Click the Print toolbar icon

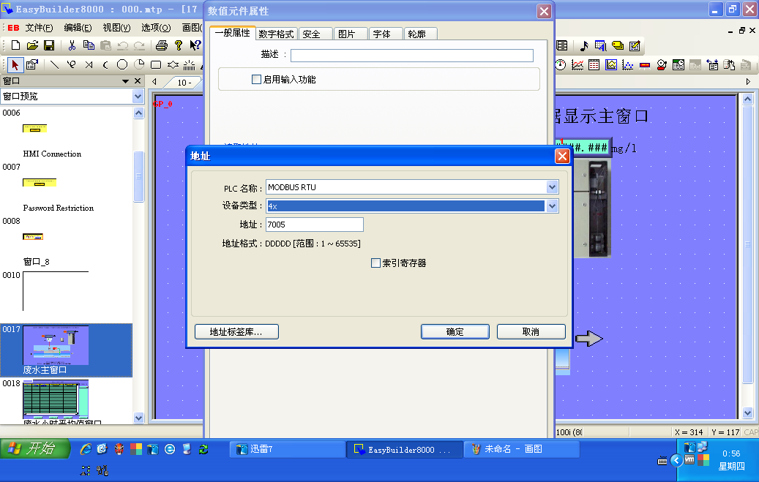[x=162, y=45]
